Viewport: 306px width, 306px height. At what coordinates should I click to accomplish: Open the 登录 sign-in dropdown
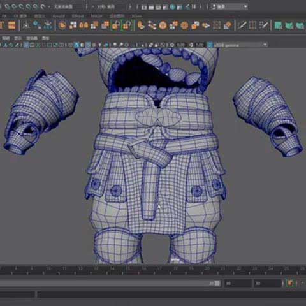(229, 7)
